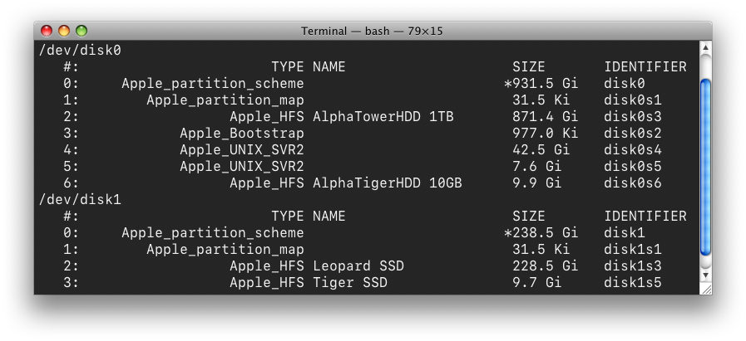Click the Tiger SSD partition name
This screenshot has height=341, width=746.
(349, 283)
